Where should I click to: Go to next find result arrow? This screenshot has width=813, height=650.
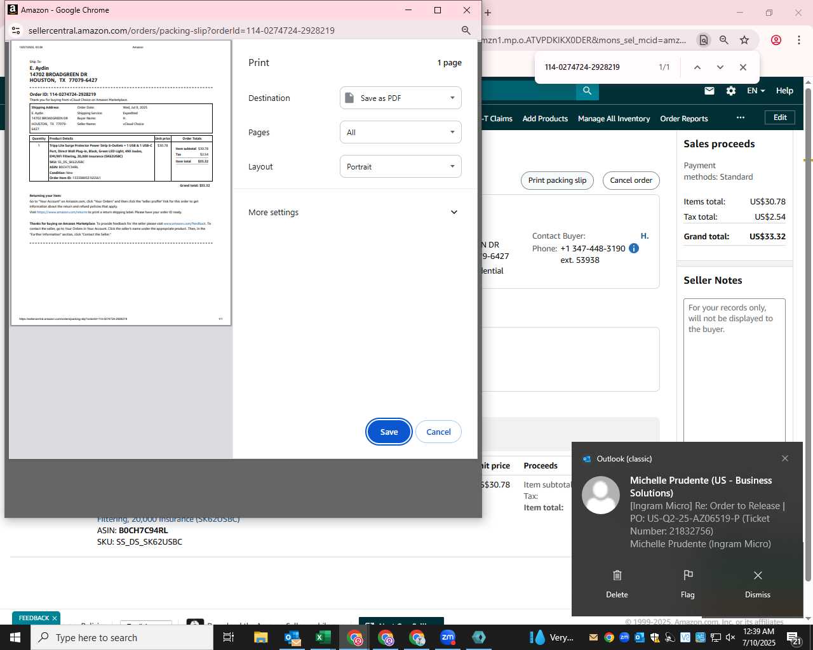point(720,67)
